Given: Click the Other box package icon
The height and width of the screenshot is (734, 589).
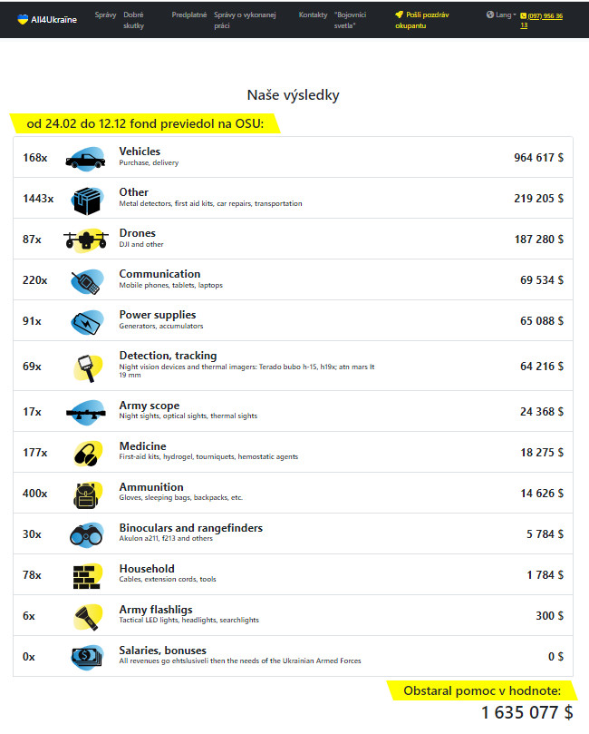Looking at the screenshot, I should tap(87, 201).
